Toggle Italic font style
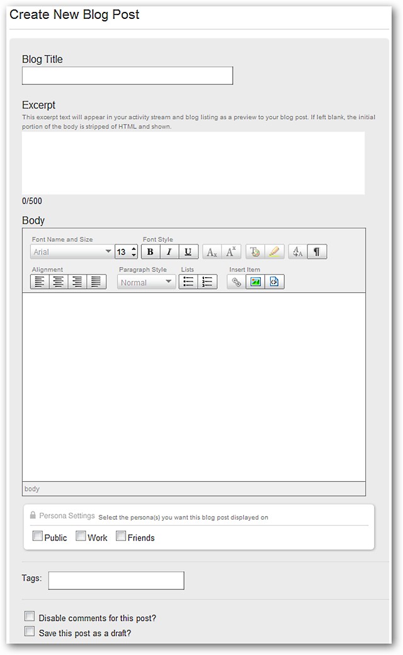403x655 pixels. pos(169,252)
